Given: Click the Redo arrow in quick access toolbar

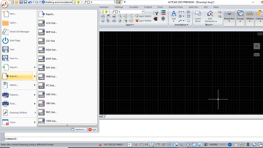Looking at the screenshot, I should tap(36, 2).
